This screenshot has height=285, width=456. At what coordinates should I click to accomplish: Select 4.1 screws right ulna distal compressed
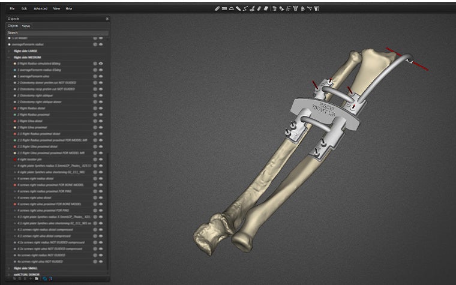pos(44,236)
